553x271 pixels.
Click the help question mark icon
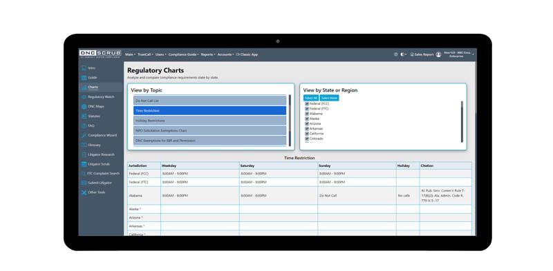395,54
